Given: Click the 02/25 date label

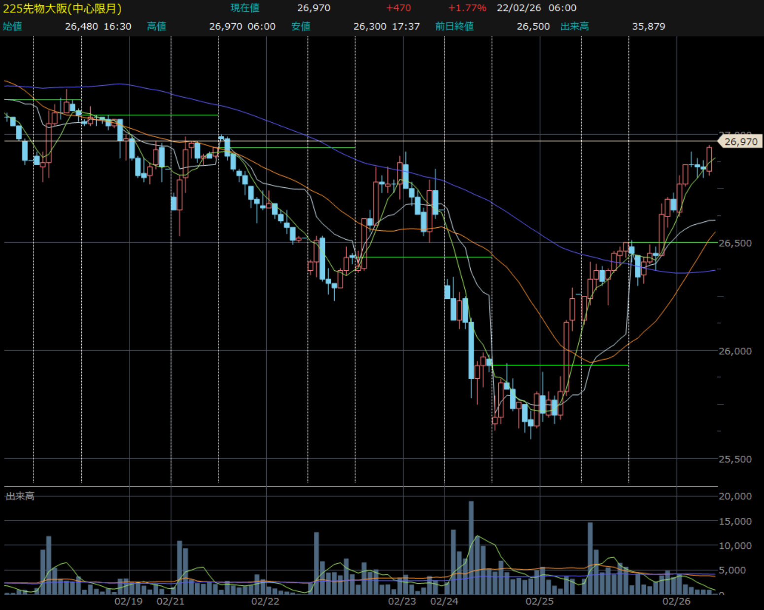Looking at the screenshot, I should pos(540,601).
